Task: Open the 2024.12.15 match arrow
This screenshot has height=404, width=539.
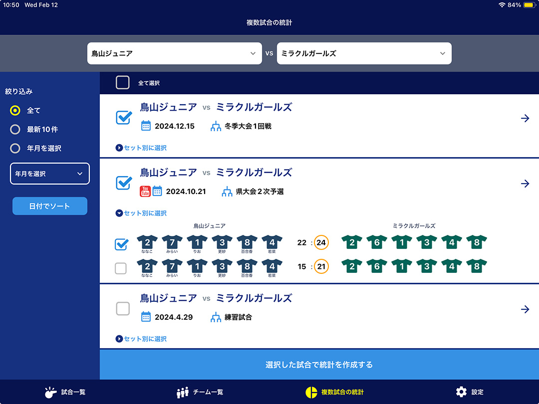Action: (525, 118)
